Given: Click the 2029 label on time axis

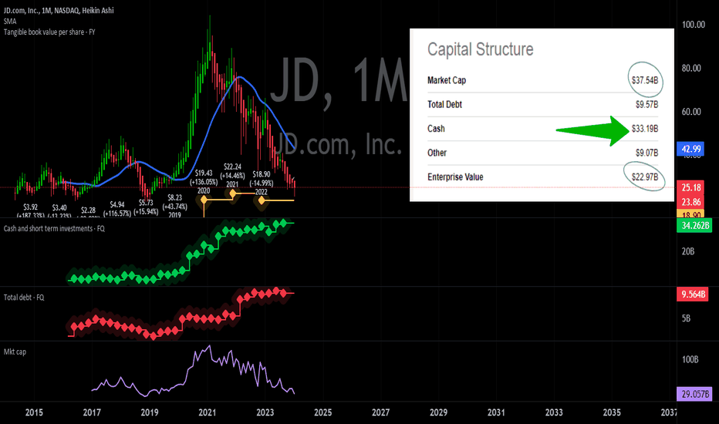Looking at the screenshot, I should click(x=438, y=412).
